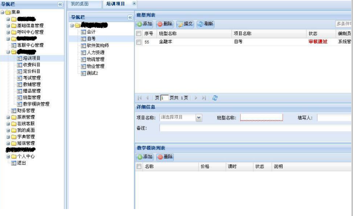The width and height of the screenshot is (353, 216).
Task: Select 物业管理 in the inner tree
Action: pyautogui.click(x=96, y=66)
